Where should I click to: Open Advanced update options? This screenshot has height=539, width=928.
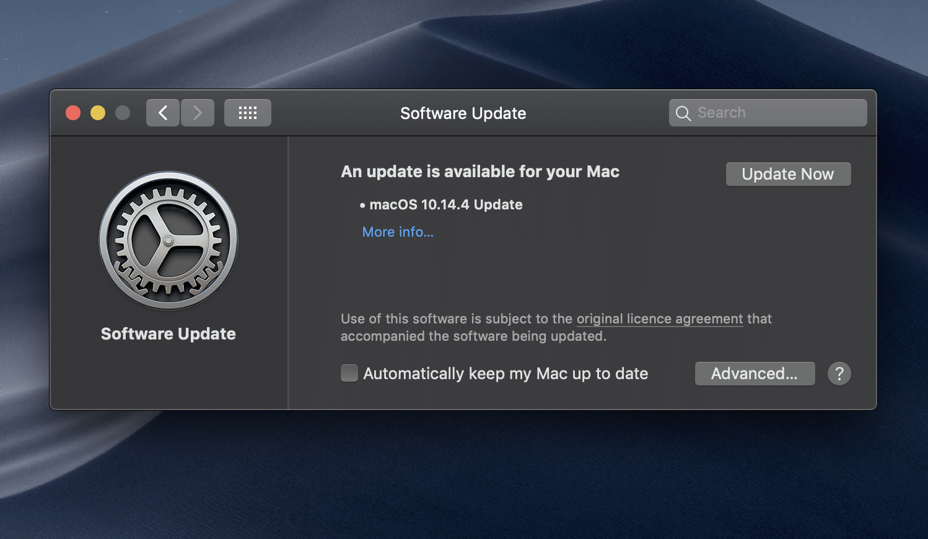[755, 373]
